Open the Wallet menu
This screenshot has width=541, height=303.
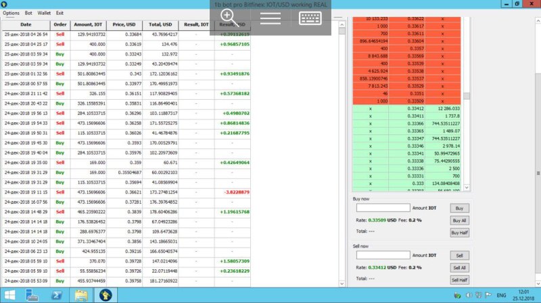(x=44, y=13)
